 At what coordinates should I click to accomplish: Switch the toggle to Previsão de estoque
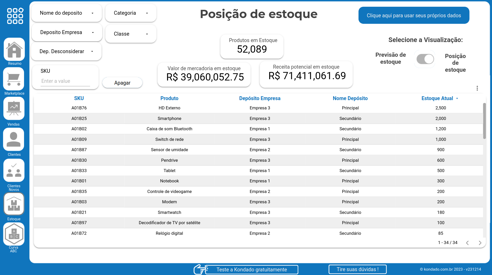click(425, 59)
